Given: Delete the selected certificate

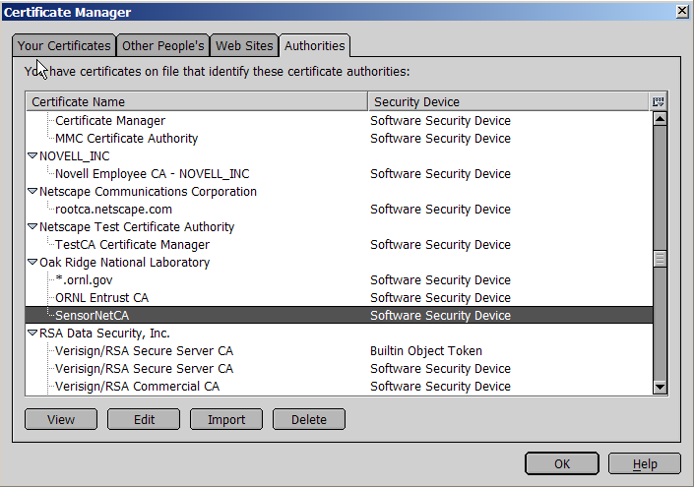Looking at the screenshot, I should (309, 419).
